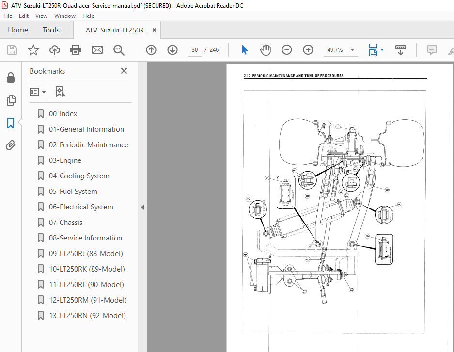454x352 pixels.
Task: Close the Bookmarks panel
Action: [x=124, y=71]
